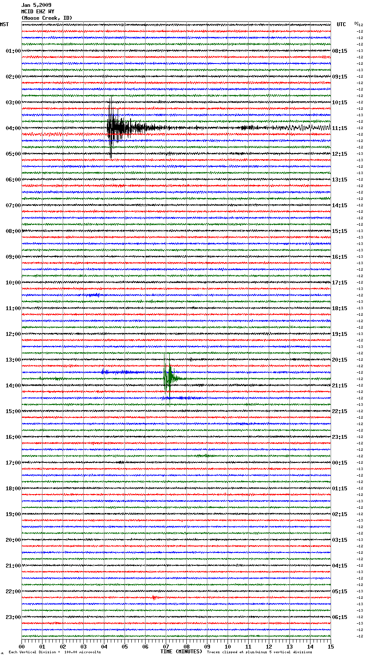Select the 09:00 MST row label
Viewport: 365px width, 658px height.
tap(13, 257)
